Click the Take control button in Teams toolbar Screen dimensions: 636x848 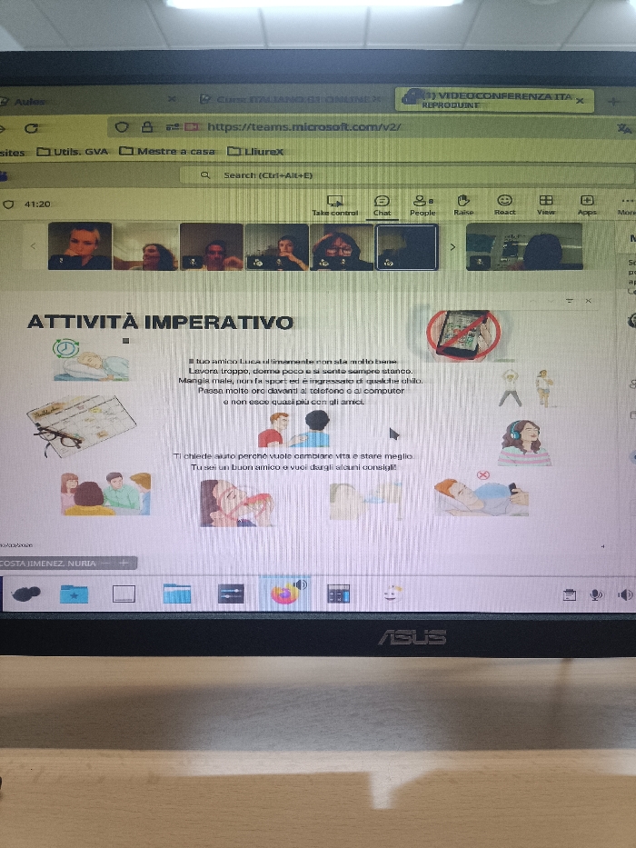pyautogui.click(x=334, y=206)
